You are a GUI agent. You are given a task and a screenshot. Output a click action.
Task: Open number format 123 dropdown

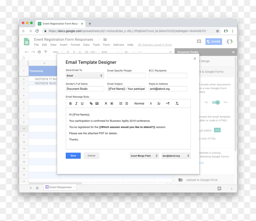(93, 52)
